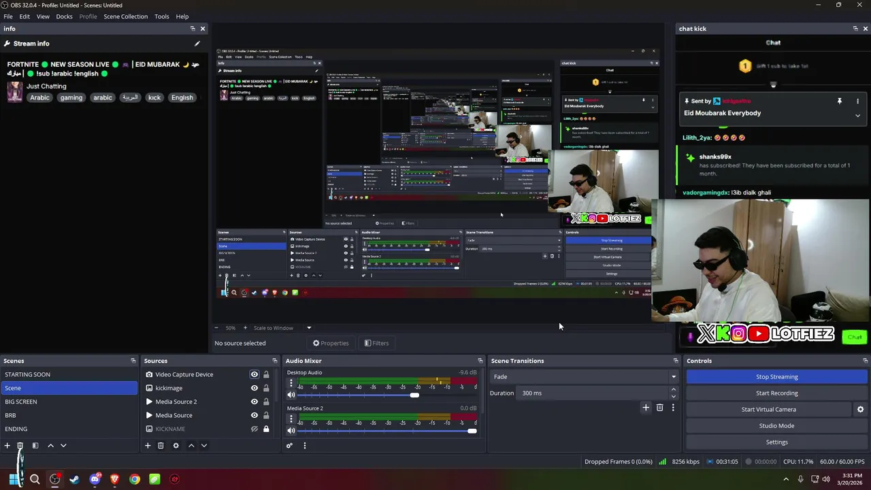Open advanced audio properties gears icon
The height and width of the screenshot is (490, 871).
click(289, 446)
